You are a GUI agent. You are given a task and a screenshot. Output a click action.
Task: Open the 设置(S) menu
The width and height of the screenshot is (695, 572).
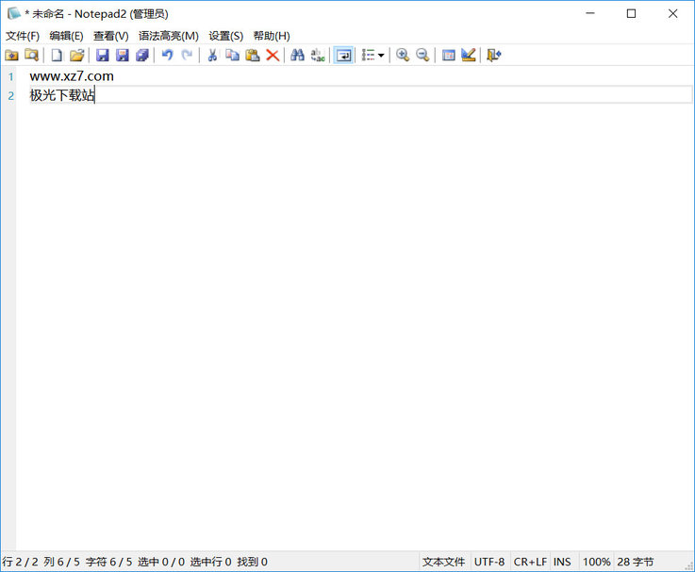tap(226, 36)
